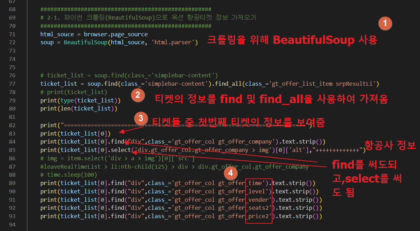Click the '#leaveRealTimeList' comment line

[x=174, y=167]
